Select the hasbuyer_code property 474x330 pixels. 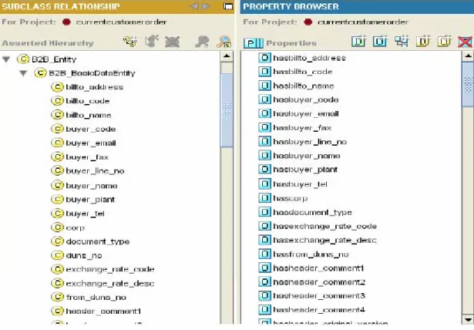[306, 99]
